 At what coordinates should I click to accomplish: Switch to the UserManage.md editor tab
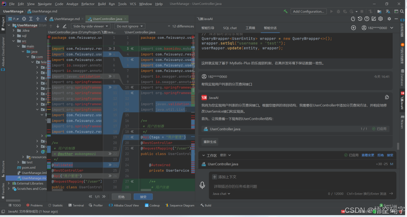(x=67, y=19)
